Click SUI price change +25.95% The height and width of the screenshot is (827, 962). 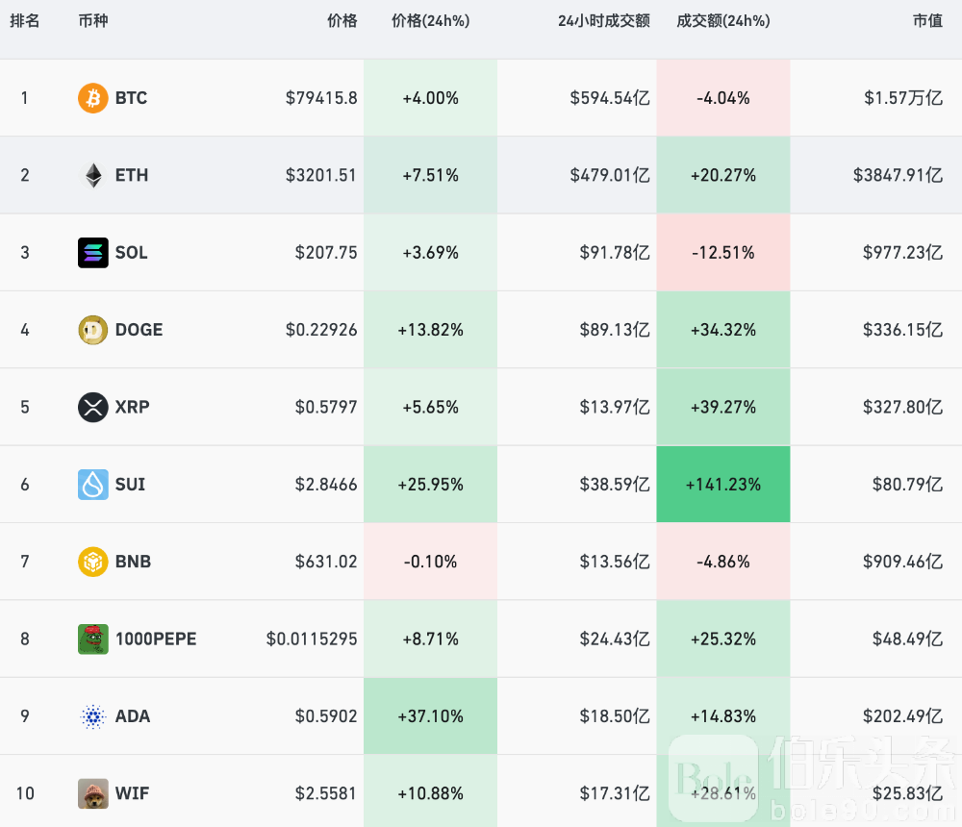431,485
